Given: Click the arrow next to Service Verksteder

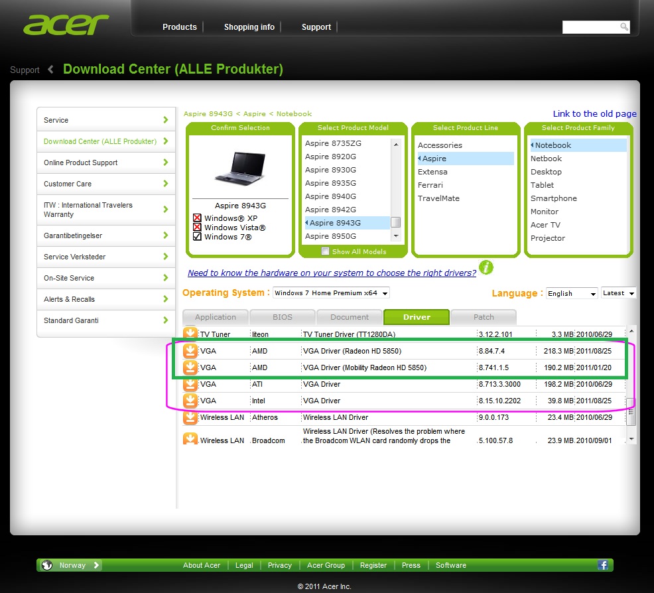Looking at the screenshot, I should [166, 257].
